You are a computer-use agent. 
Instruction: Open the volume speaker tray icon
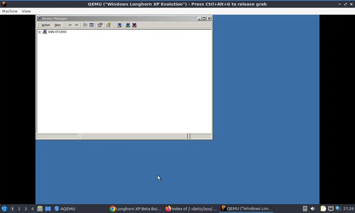313,209
